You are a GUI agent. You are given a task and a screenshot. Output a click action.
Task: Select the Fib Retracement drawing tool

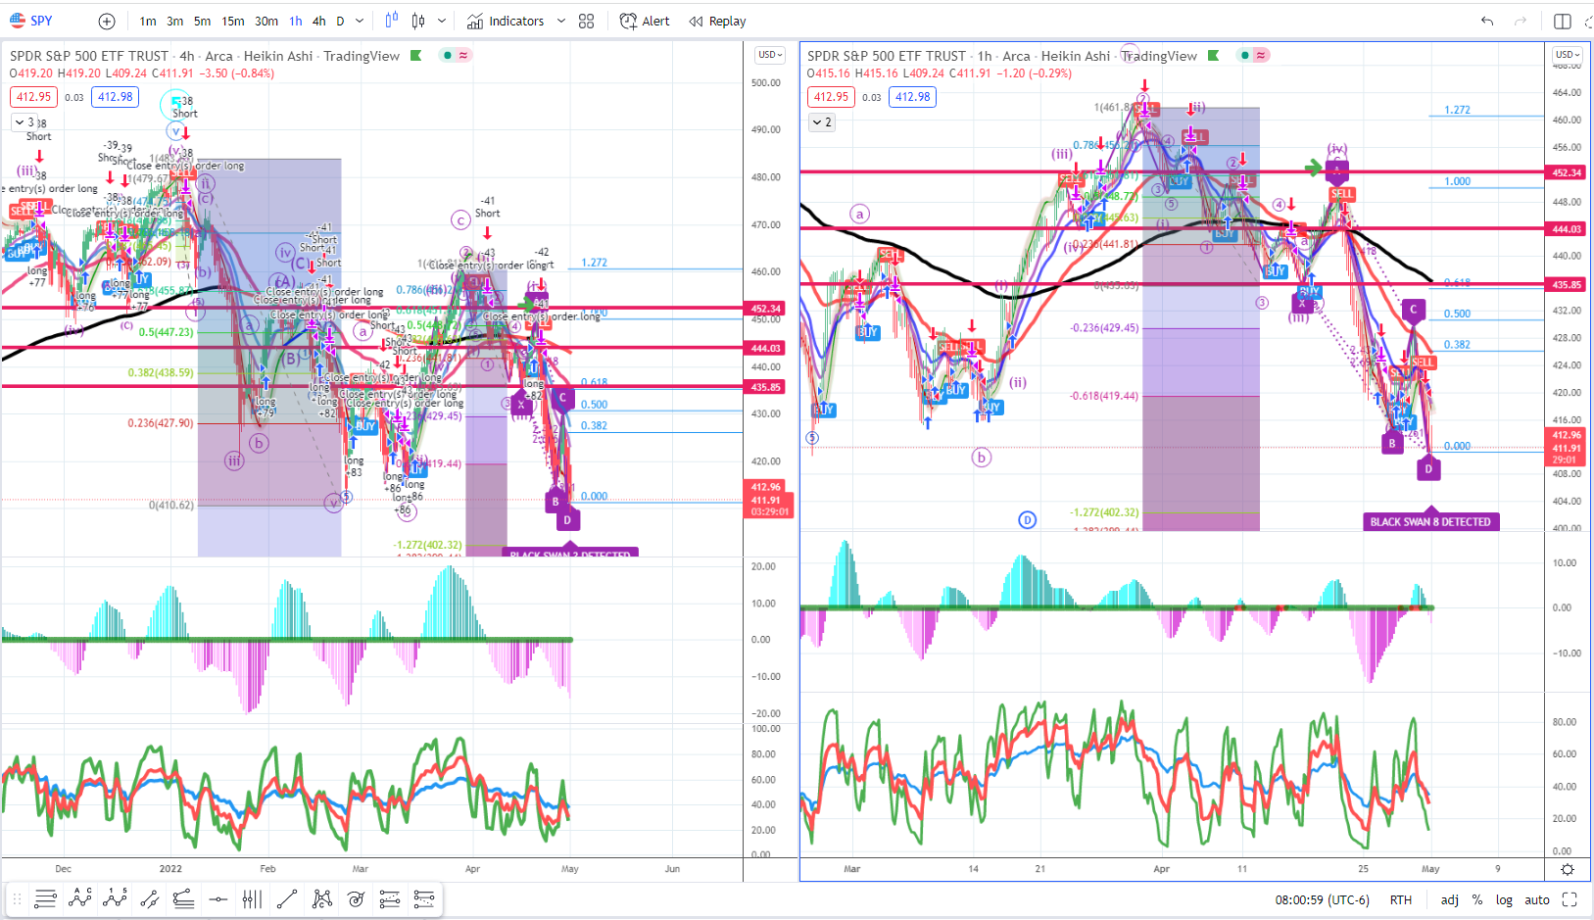coord(45,898)
